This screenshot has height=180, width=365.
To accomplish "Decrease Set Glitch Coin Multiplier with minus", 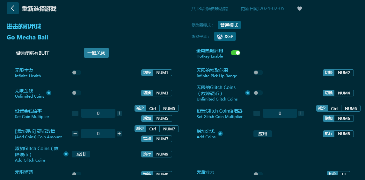I will (x=257, y=113).
